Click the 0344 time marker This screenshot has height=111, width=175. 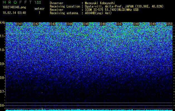[x=69, y=24]
